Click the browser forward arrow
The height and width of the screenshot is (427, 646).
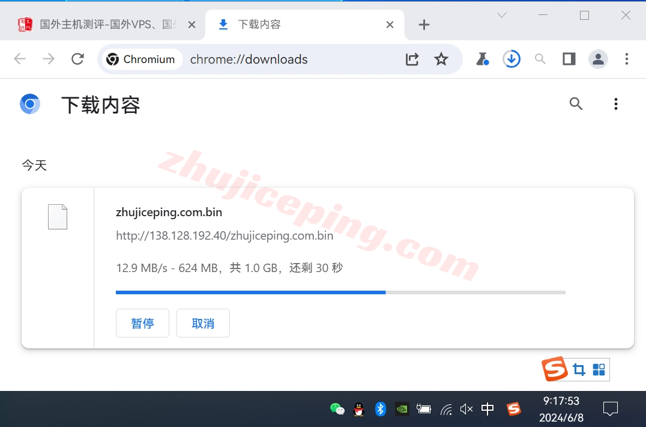pos(49,59)
